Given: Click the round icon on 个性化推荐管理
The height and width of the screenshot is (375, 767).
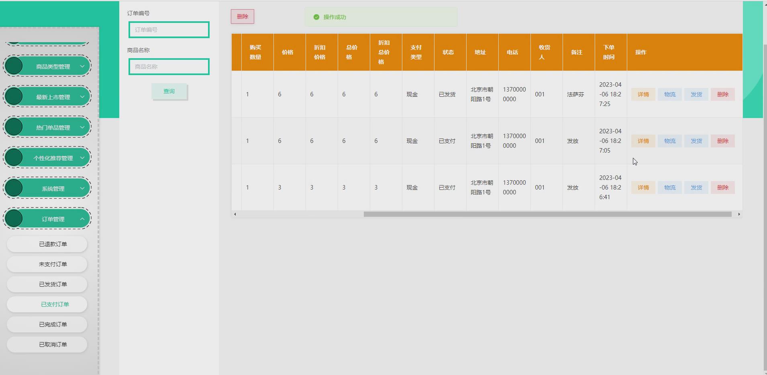Looking at the screenshot, I should pyautogui.click(x=14, y=157).
